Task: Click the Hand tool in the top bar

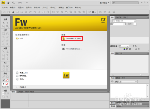Action: [8, 3]
